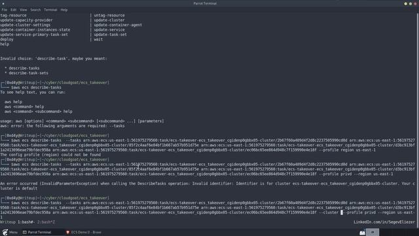Click 'update-service-primary-task-set' command text
This screenshot has width=419, height=236.
pos(34,35)
